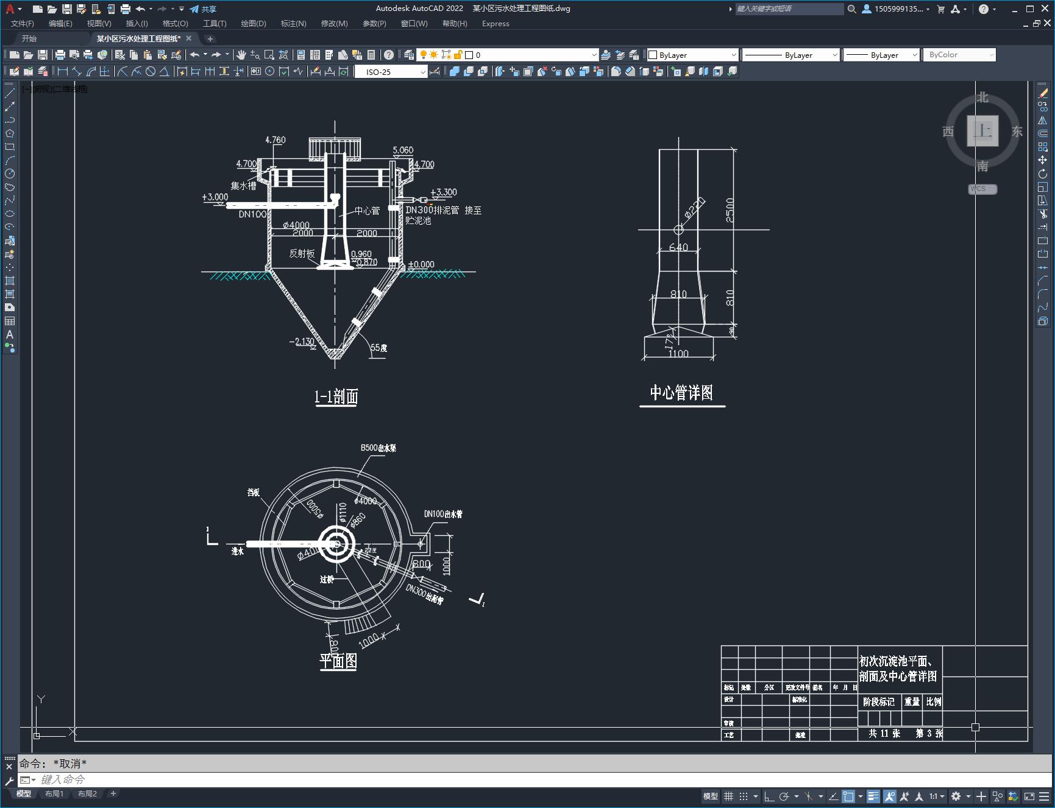
Task: Click the 共享 share button
Action: pyautogui.click(x=204, y=9)
